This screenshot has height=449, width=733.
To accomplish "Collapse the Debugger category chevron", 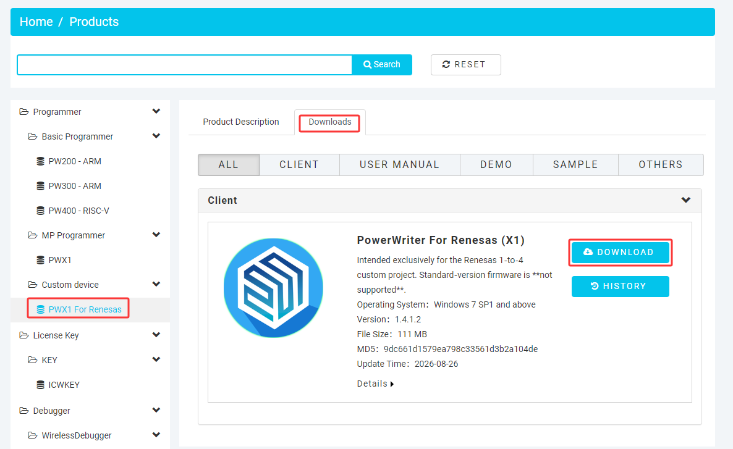I will click(x=156, y=409).
